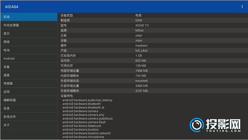Select the 外部存储总量 row label

coord(70,86)
